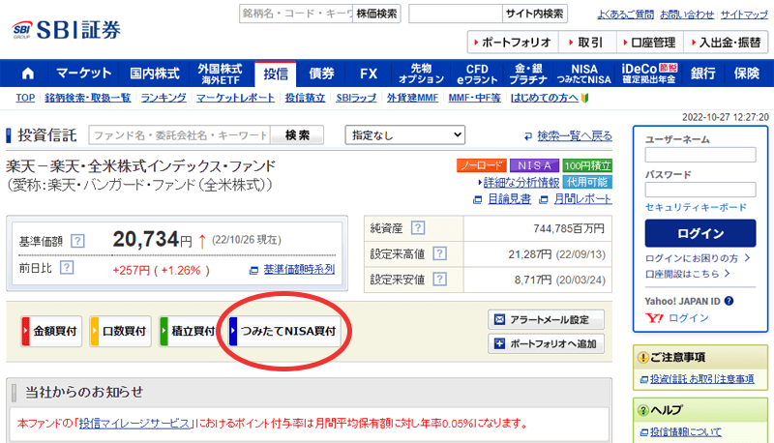This screenshot has width=774, height=443.
Task: Click the 口座管理 button
Action: 650,43
